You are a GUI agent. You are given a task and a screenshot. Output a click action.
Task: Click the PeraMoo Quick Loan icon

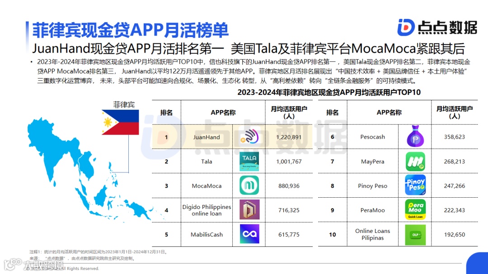(415, 209)
